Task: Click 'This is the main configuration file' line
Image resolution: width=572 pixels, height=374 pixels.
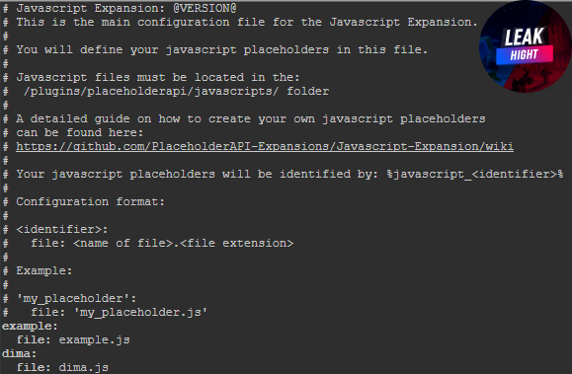Action: [247, 22]
